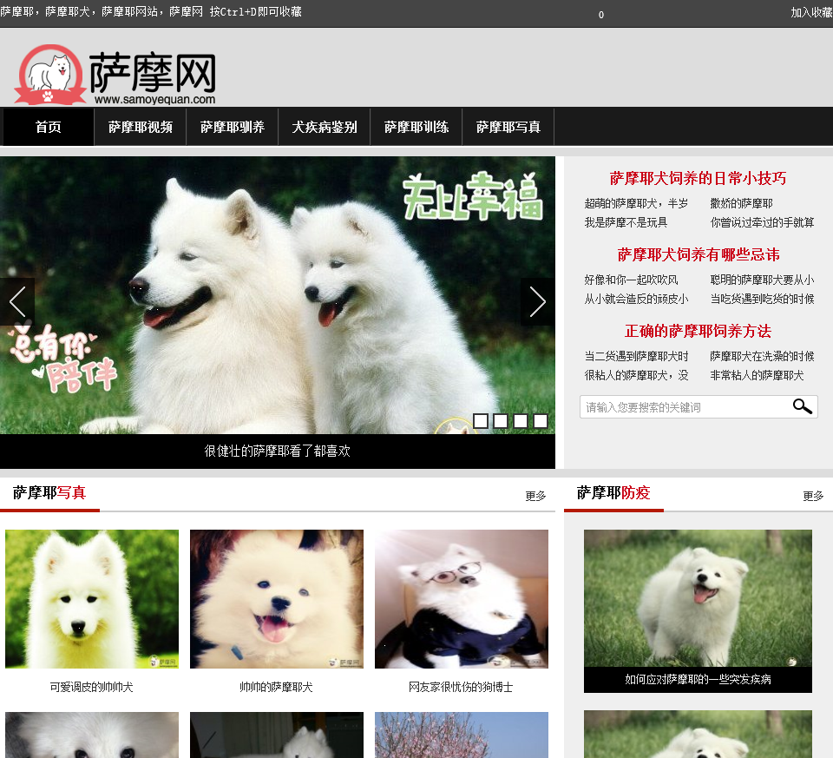Open article 聪明的萨摩耶犬要从小
The image size is (833, 758).
[x=763, y=280]
